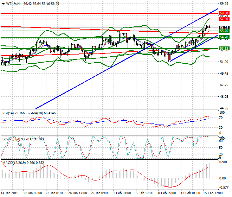The height and width of the screenshot is (197, 232).
Task: Select the 57.50 red price label
Action: [x=224, y=19]
